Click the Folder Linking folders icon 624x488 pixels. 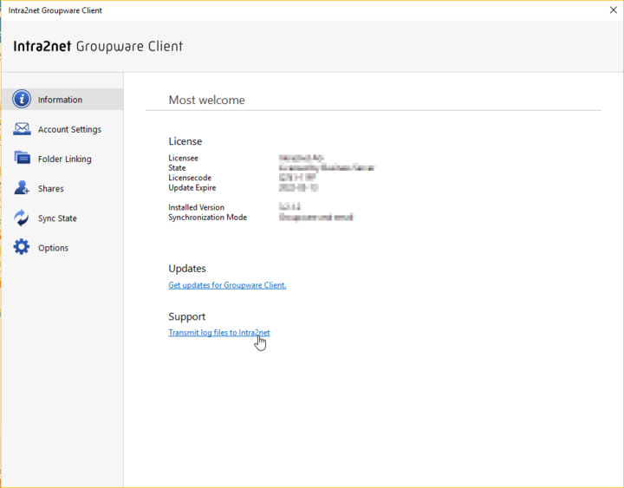click(x=22, y=158)
